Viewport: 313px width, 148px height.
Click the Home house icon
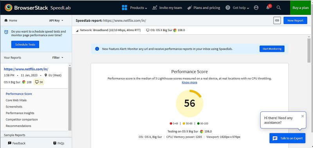click(x=6, y=21)
